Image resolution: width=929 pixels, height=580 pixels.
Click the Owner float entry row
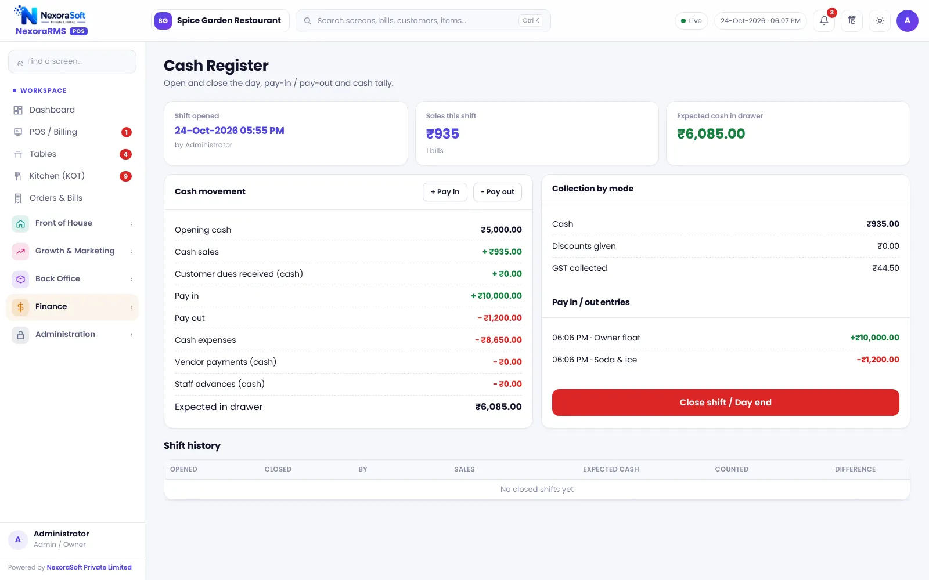click(x=725, y=338)
